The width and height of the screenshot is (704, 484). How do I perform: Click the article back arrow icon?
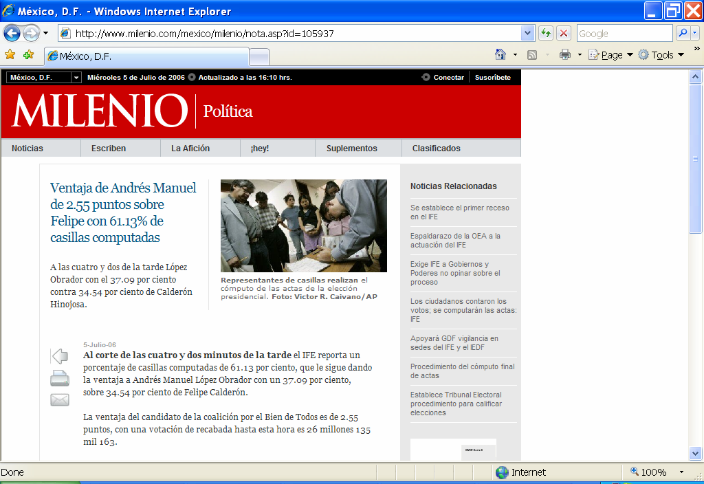tap(60, 357)
